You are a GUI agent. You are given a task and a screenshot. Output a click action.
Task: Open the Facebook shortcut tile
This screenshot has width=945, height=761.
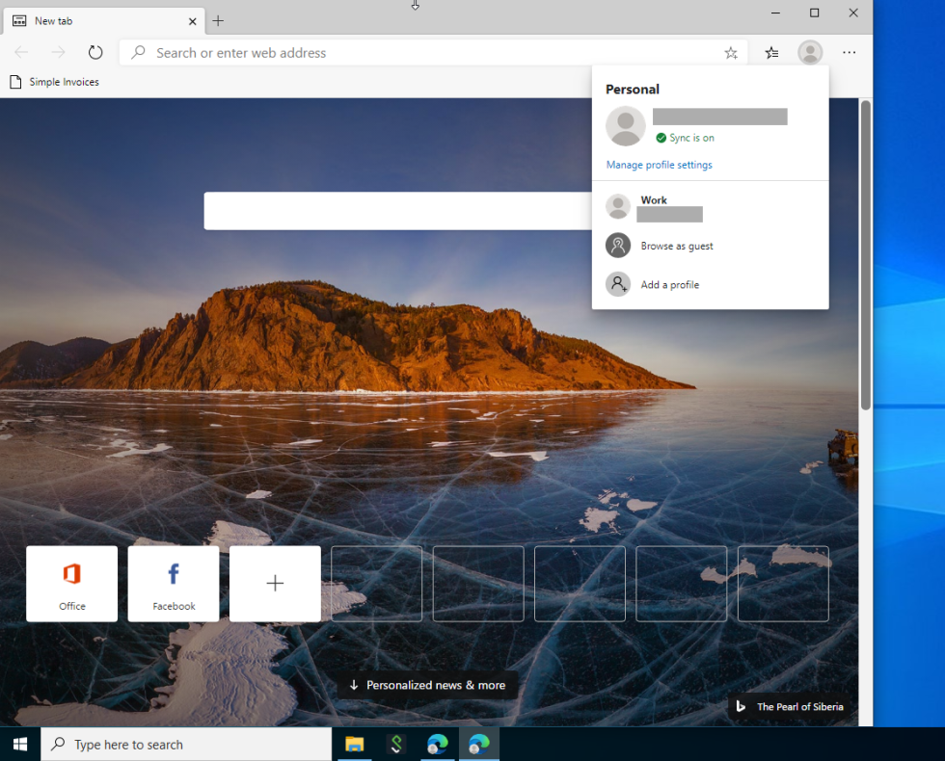[x=173, y=584]
